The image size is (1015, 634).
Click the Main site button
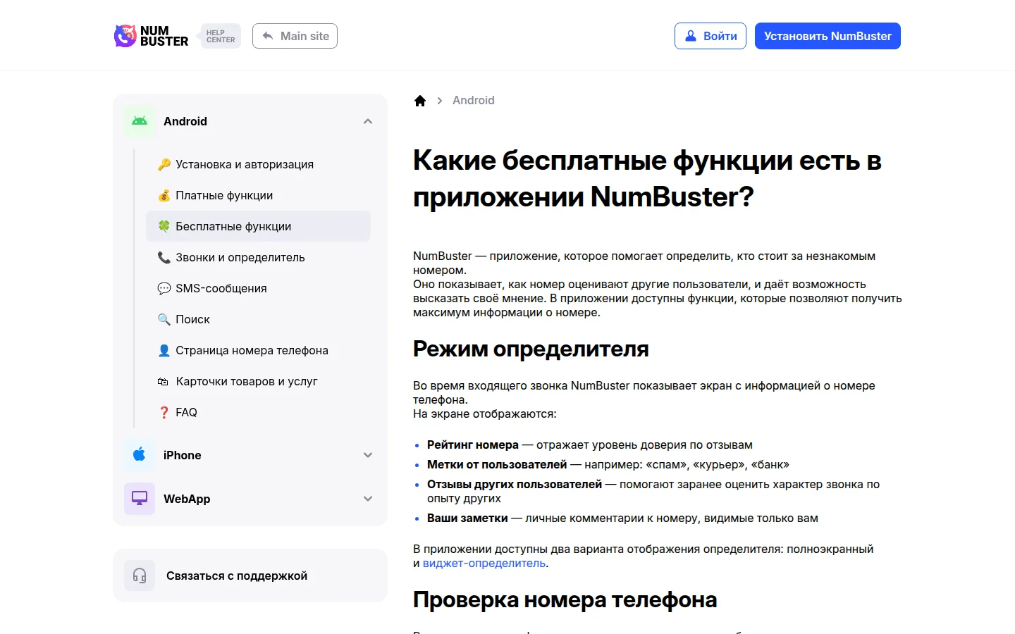[295, 36]
